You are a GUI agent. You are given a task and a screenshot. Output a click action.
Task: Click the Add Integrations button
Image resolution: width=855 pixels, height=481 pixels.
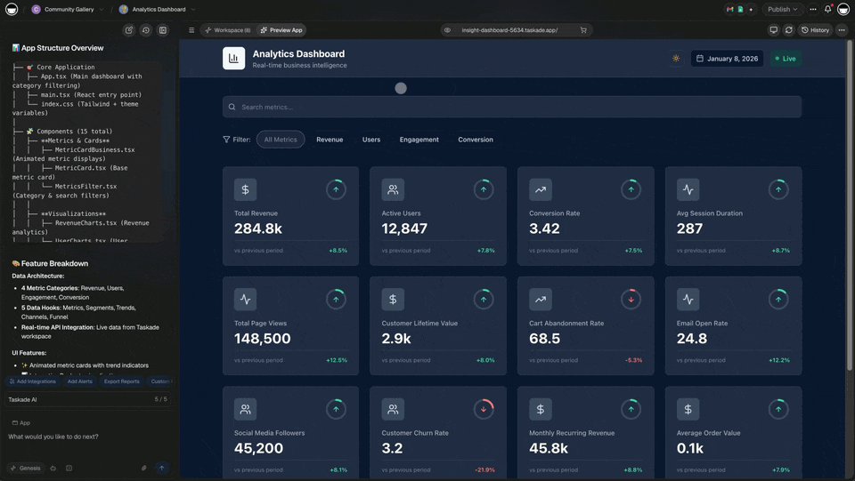(32, 381)
